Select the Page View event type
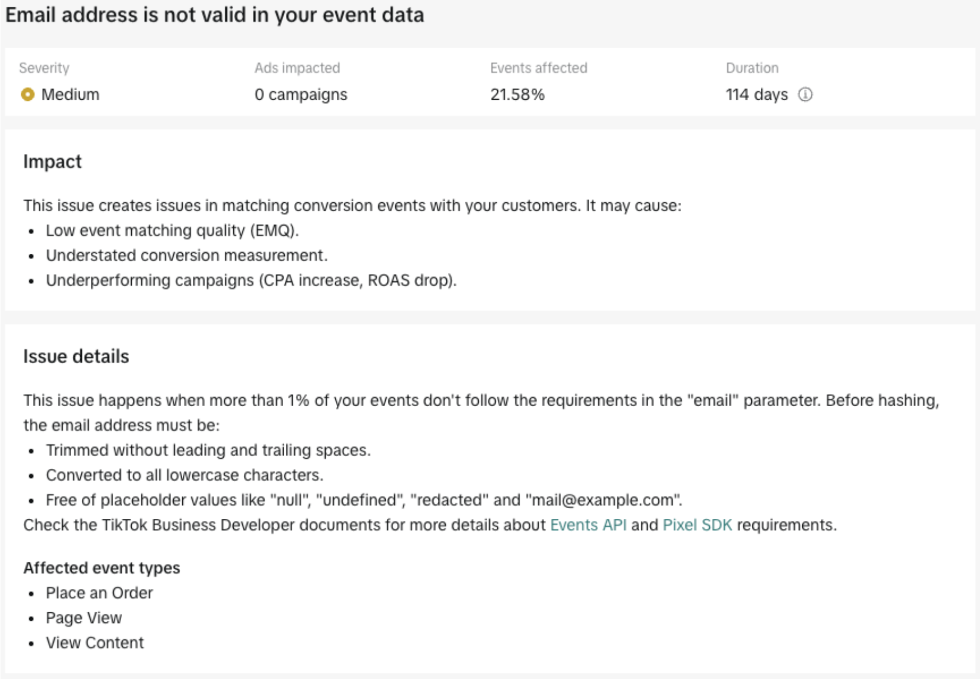 [x=83, y=617]
